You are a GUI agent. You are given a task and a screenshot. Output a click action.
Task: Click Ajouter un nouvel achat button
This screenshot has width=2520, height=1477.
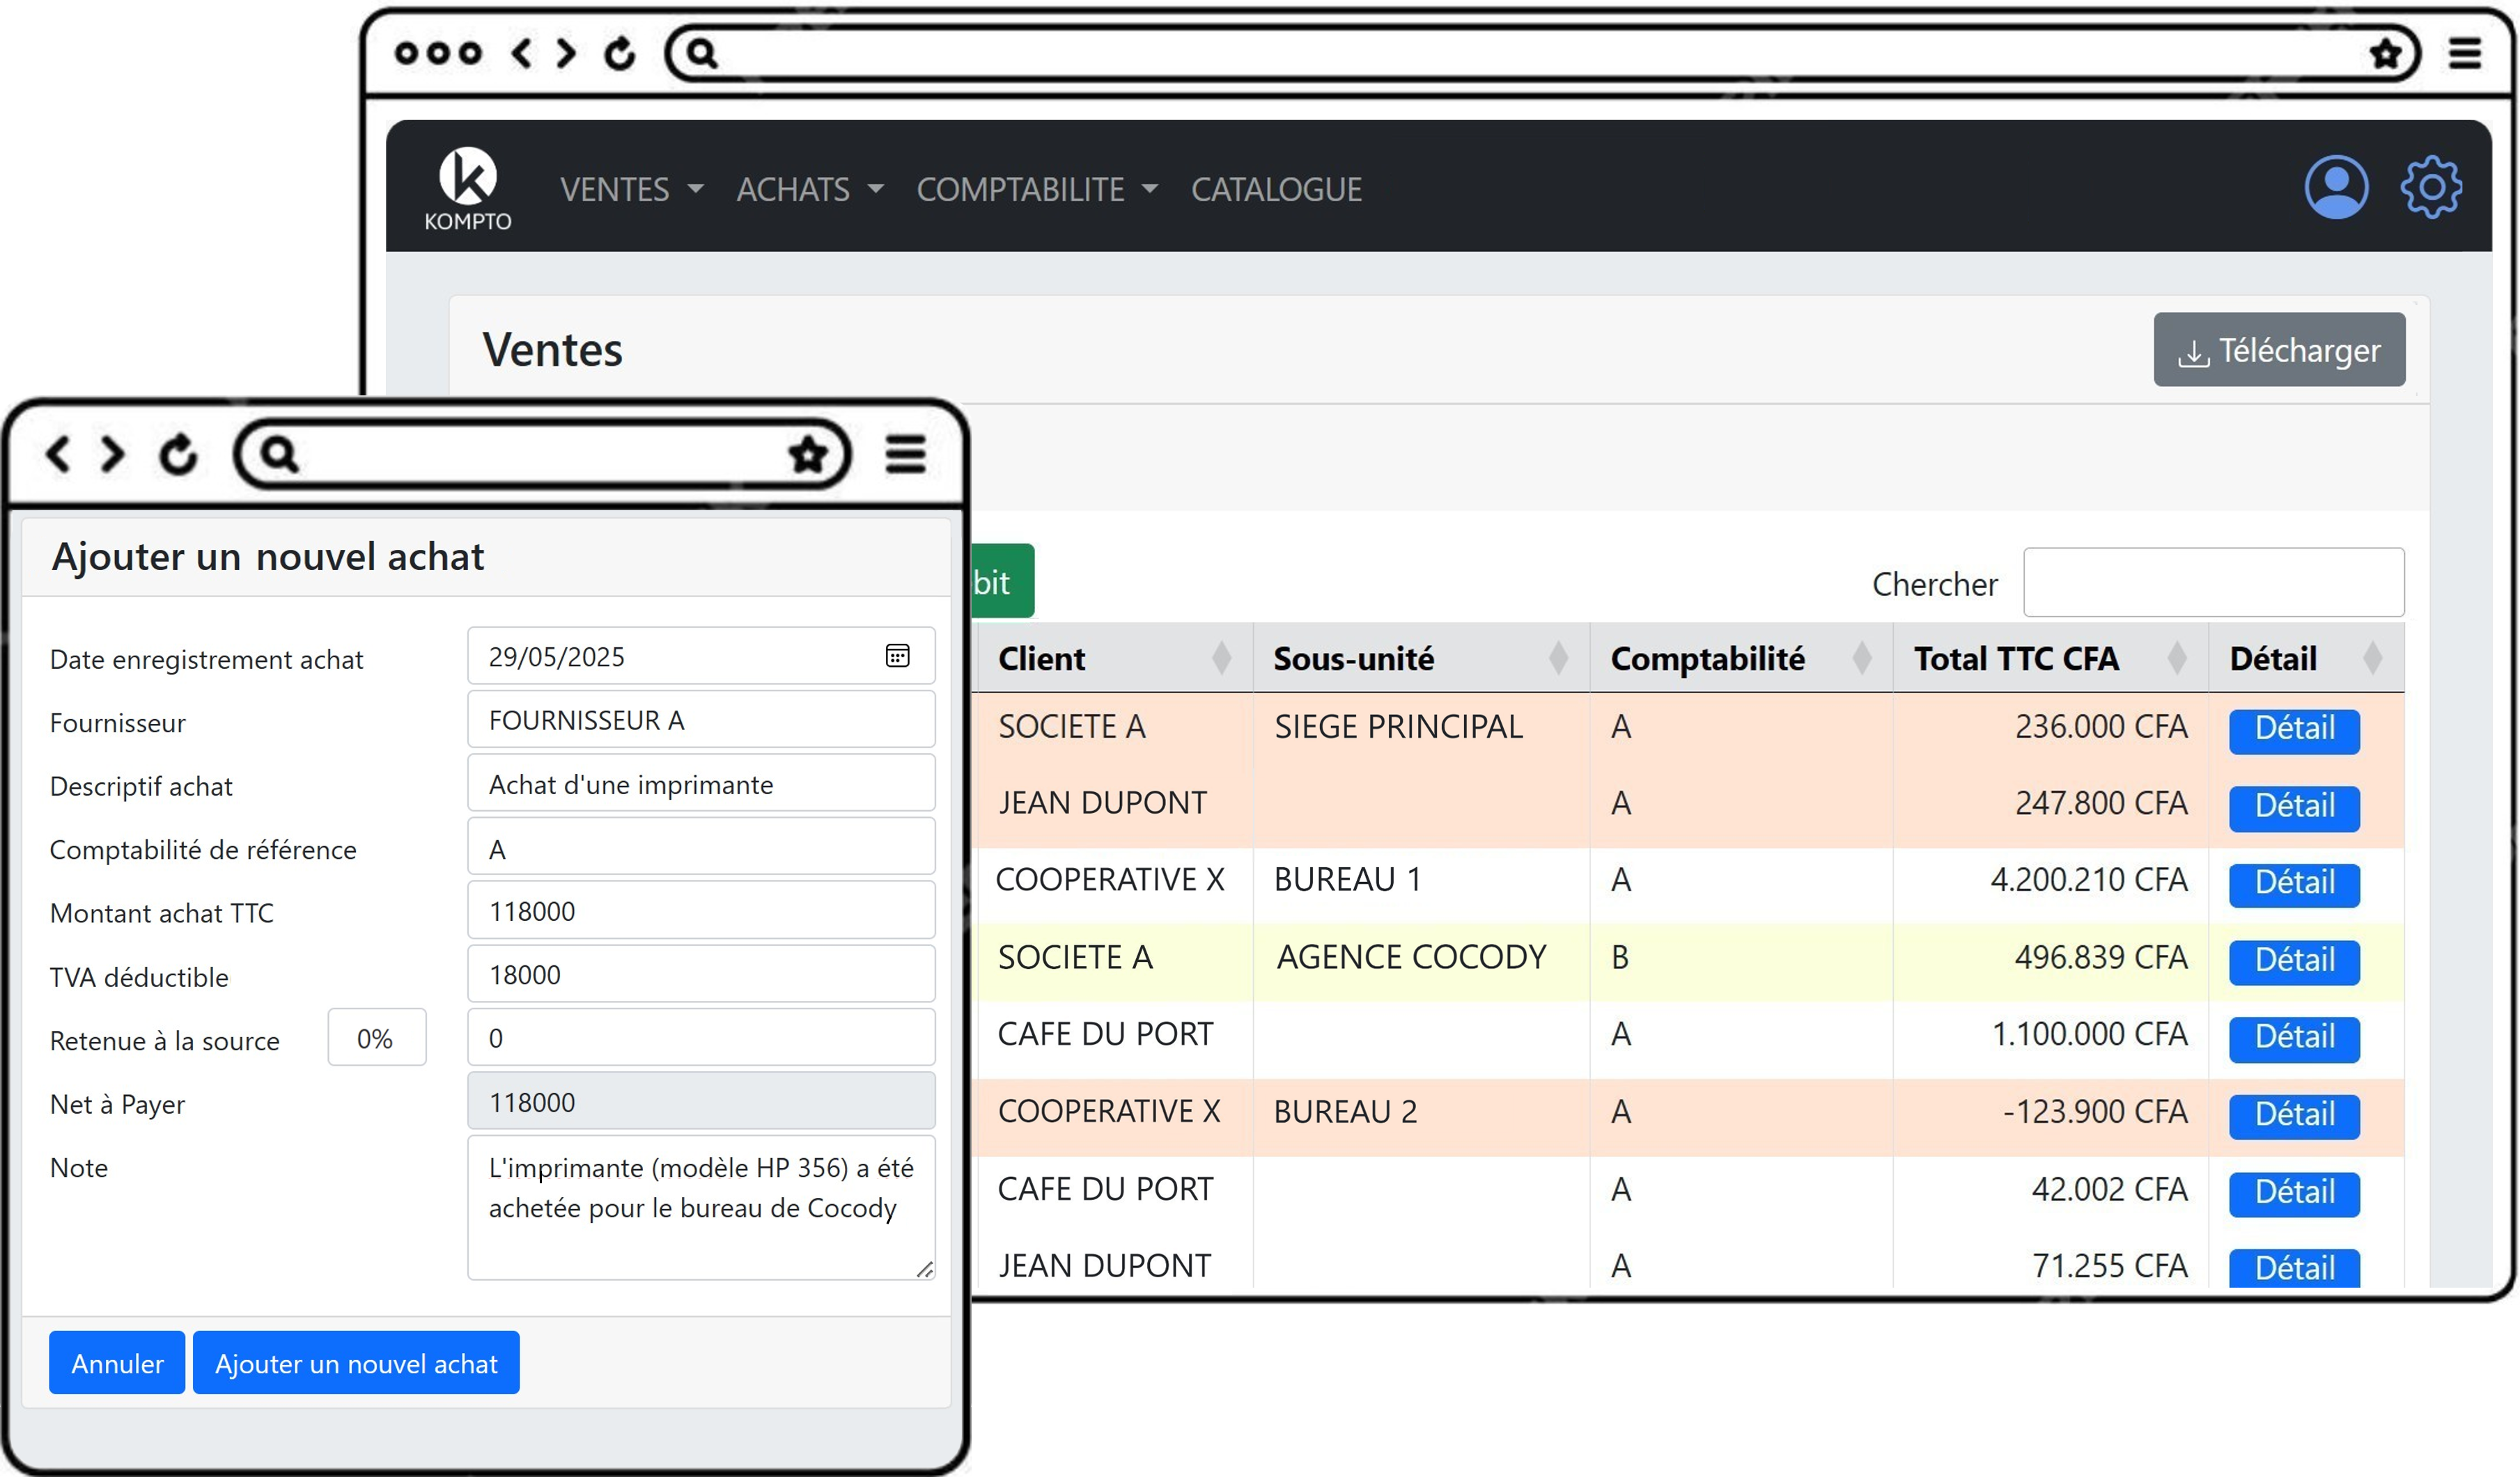coord(356,1362)
